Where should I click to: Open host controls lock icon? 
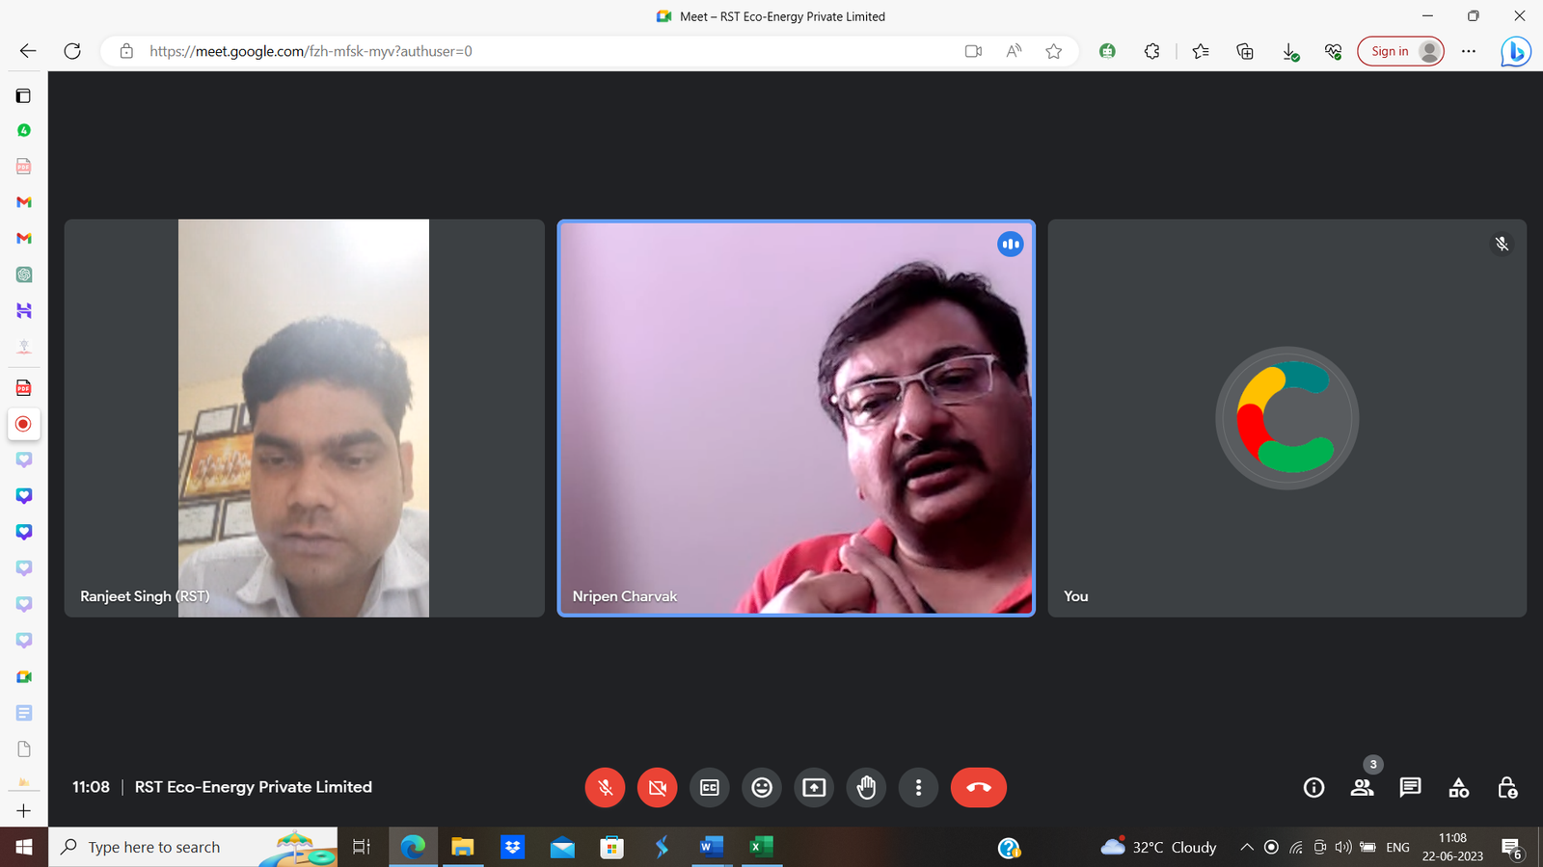click(1507, 788)
